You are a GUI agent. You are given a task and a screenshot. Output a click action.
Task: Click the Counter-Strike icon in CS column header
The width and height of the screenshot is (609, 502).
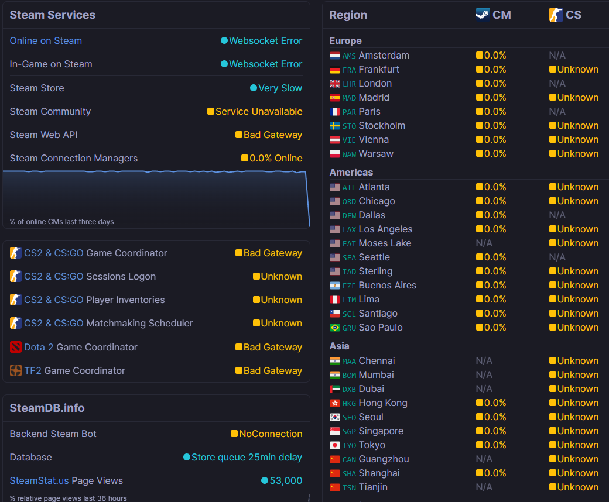click(556, 15)
